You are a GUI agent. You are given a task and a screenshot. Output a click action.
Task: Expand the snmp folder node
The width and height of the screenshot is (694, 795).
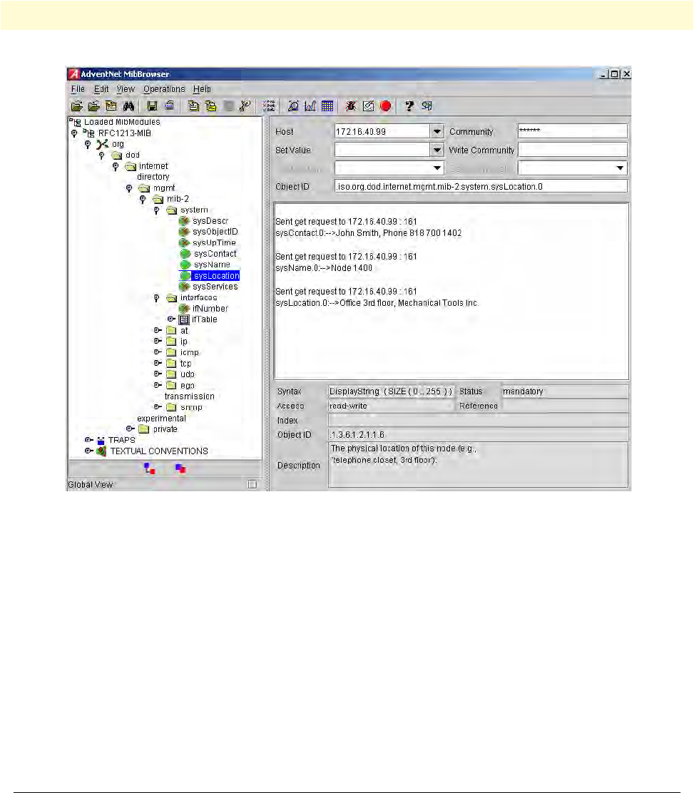tap(158, 406)
